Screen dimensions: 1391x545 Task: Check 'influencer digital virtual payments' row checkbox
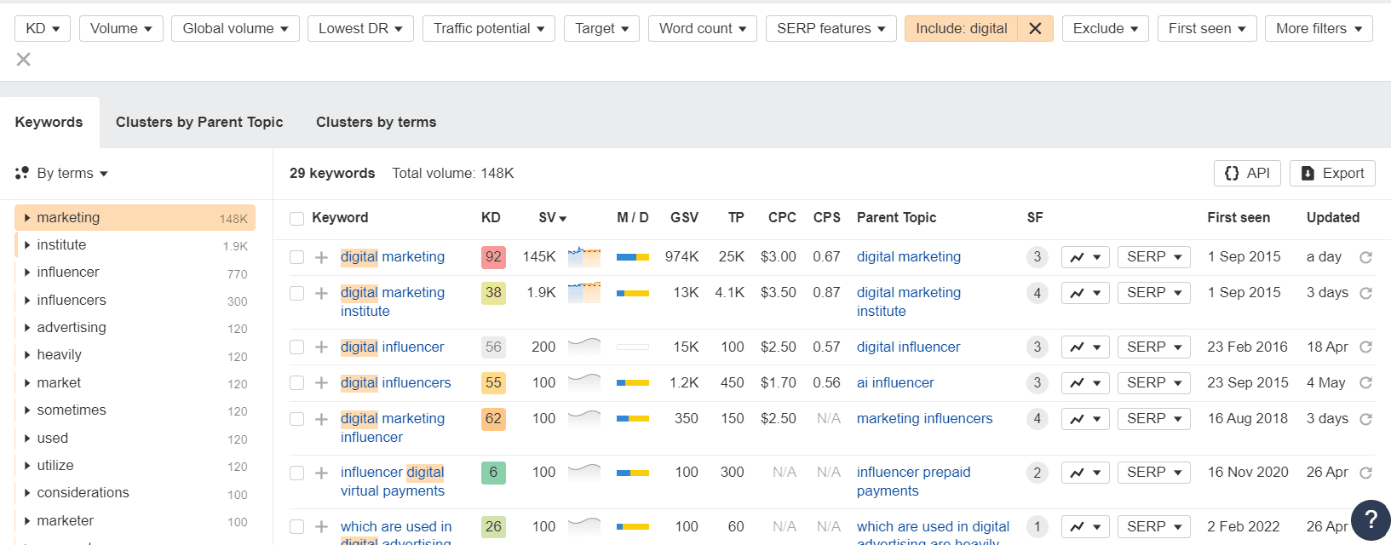point(296,473)
